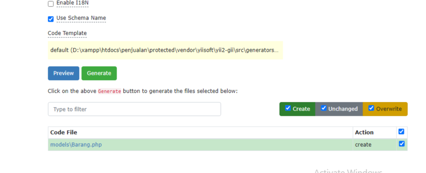Enable the I18N checkbox

point(50,4)
